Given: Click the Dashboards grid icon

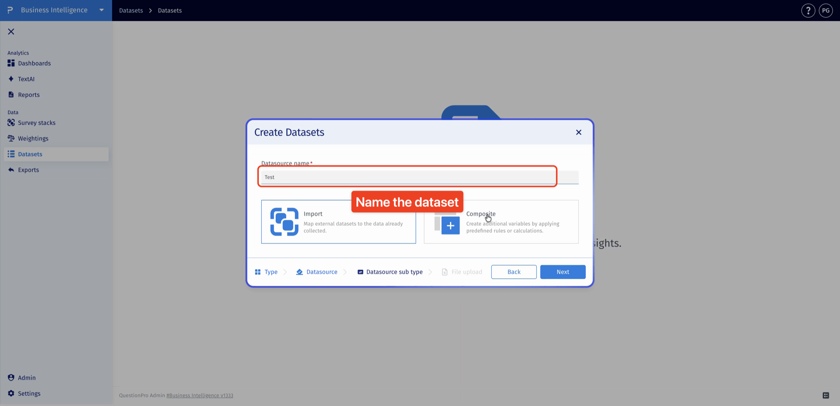Looking at the screenshot, I should (11, 63).
